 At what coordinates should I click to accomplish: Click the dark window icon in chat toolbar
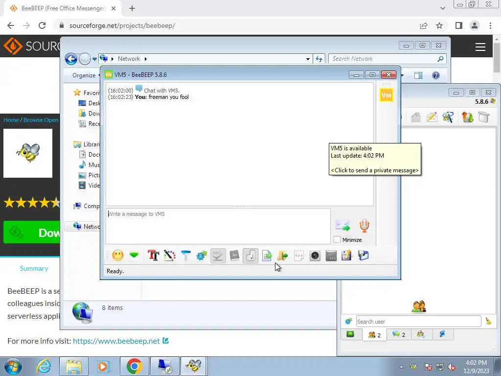(331, 256)
